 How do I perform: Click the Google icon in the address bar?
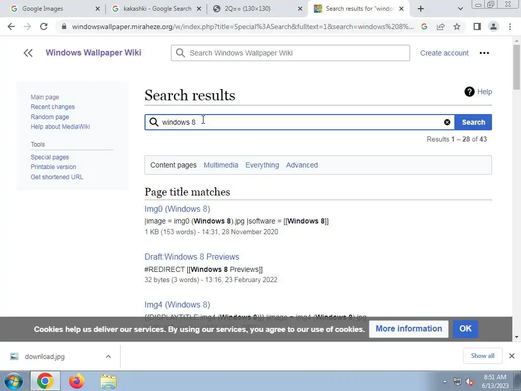pos(424,26)
